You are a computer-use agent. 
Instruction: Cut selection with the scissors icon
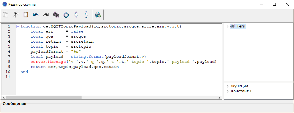pos(16,15)
